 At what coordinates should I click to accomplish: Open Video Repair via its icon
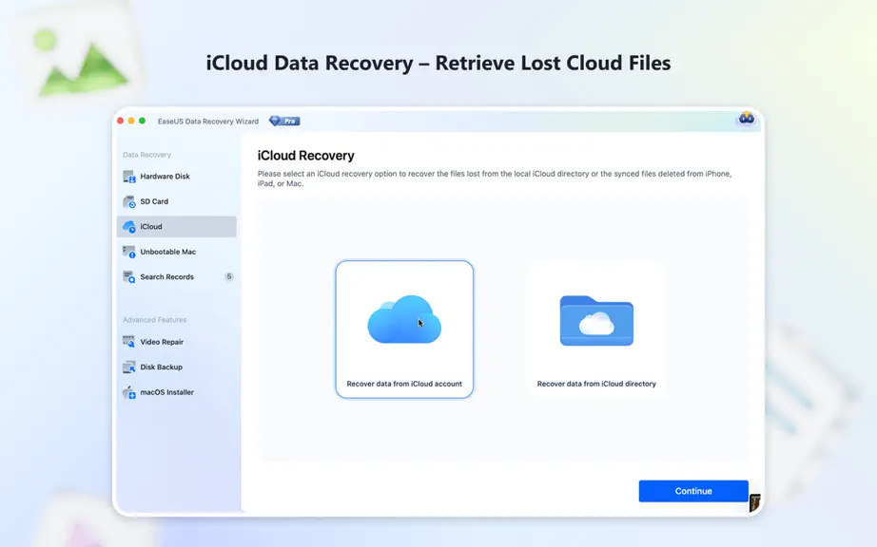click(129, 342)
